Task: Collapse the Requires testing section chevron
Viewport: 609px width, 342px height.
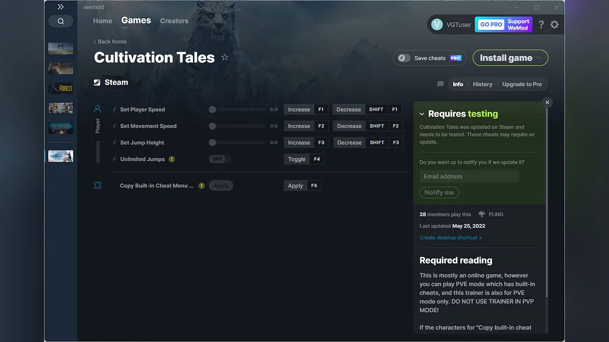Action: pyautogui.click(x=422, y=115)
